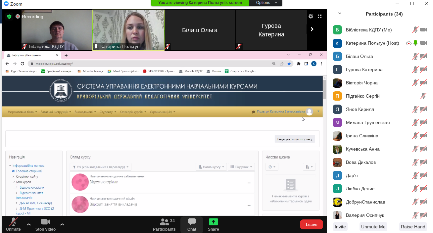Click the camera icon beside Бібліотека КДПУ (Me)
The width and height of the screenshot is (433, 233).
point(423,30)
